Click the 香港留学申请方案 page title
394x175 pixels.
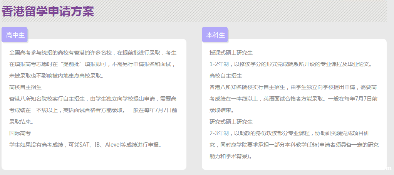pyautogui.click(x=48, y=11)
